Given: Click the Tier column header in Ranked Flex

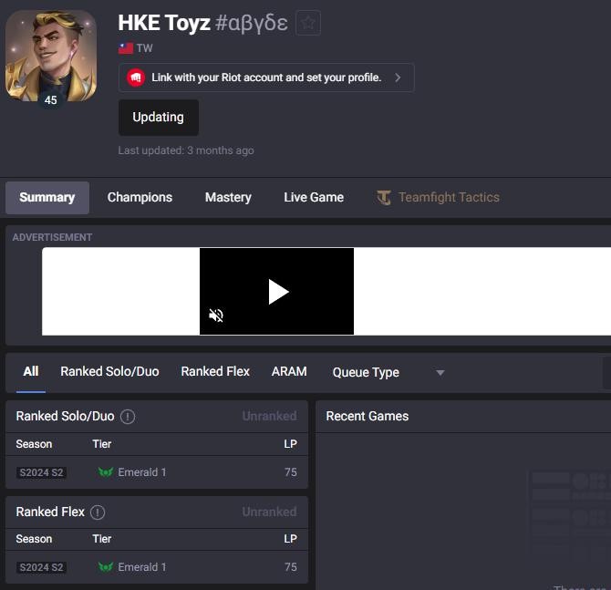Looking at the screenshot, I should pos(102,539).
